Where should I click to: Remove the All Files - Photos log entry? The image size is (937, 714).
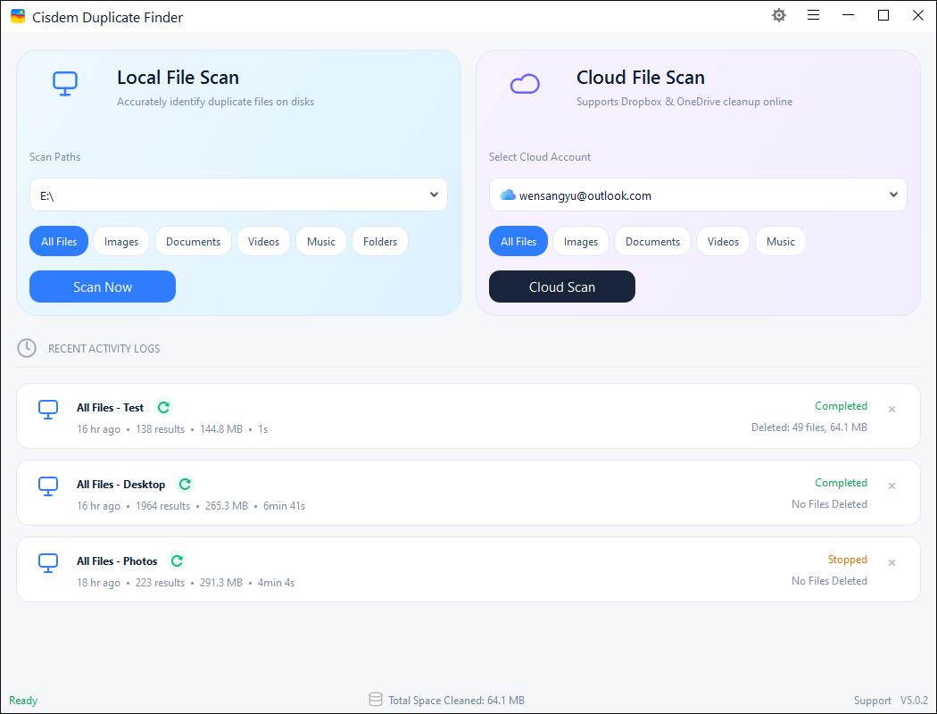pos(891,563)
